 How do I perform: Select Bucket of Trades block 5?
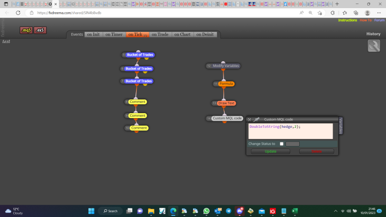click(x=140, y=55)
